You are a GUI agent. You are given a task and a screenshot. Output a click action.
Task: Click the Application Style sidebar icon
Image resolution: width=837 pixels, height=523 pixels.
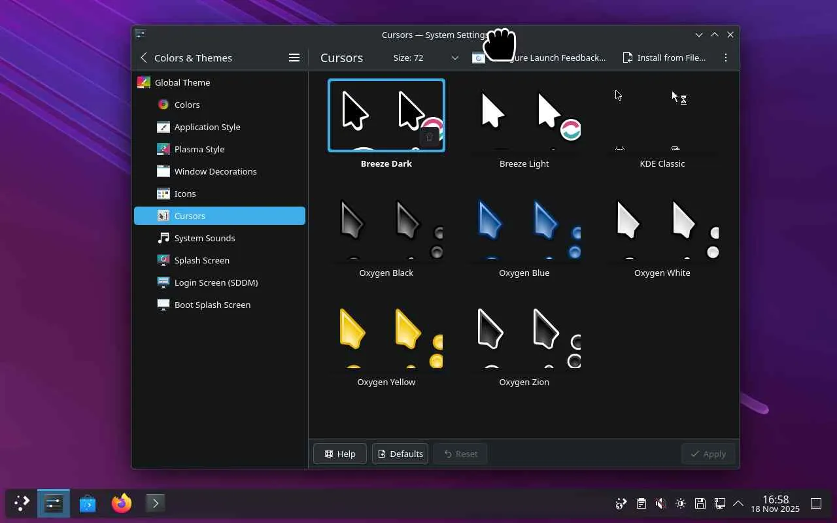[163, 127]
